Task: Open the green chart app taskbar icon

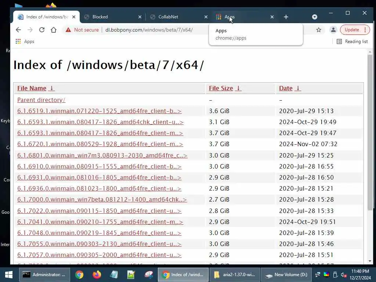Action: click(131, 275)
